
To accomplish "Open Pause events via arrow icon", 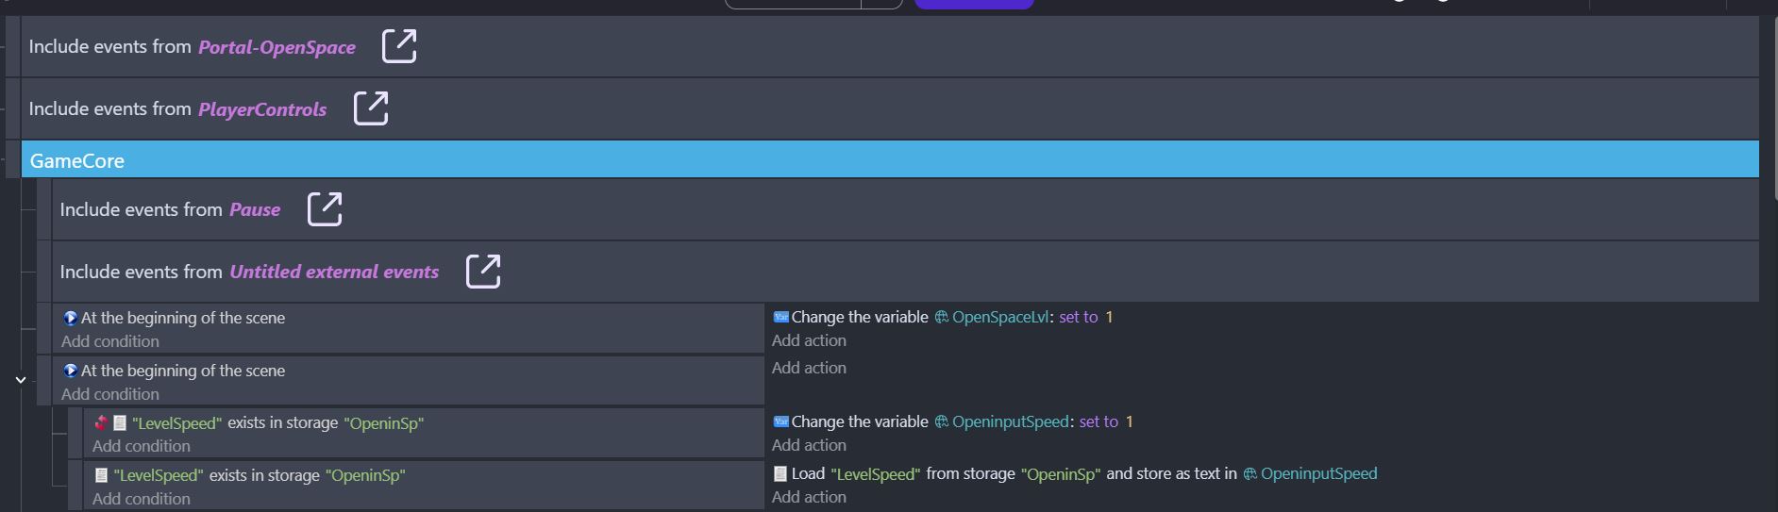I will (x=324, y=208).
